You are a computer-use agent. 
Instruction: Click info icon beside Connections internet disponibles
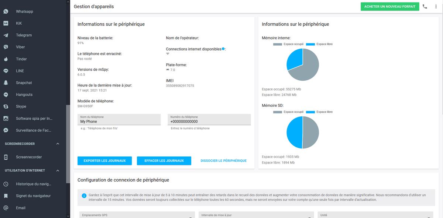tap(223, 49)
